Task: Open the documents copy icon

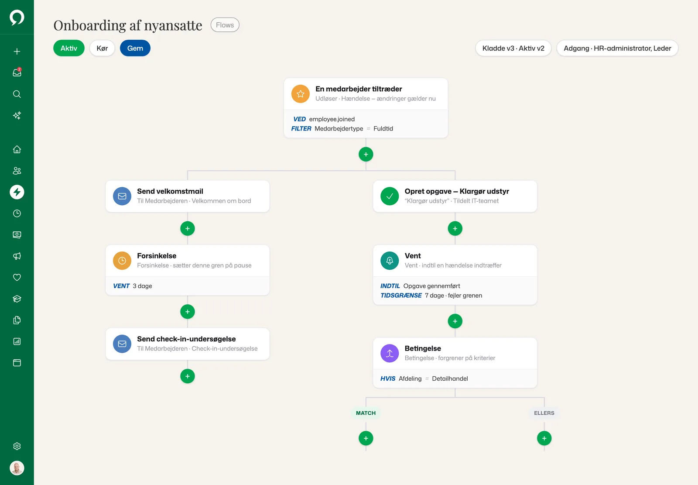Action: pos(17,320)
